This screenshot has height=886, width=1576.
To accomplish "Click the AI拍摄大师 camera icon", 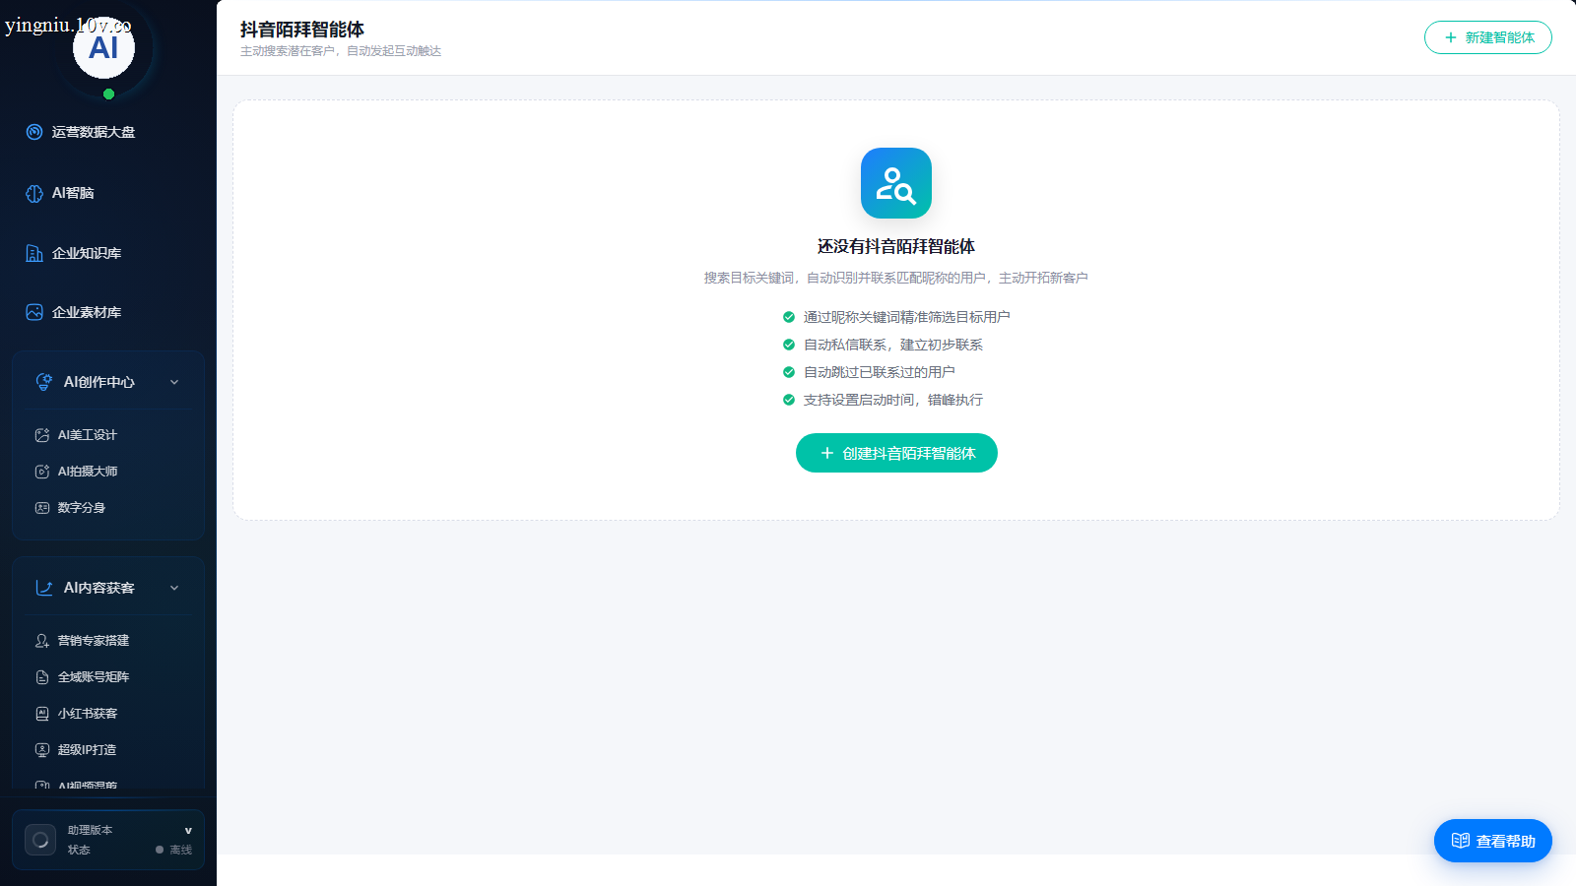I will tap(42, 472).
